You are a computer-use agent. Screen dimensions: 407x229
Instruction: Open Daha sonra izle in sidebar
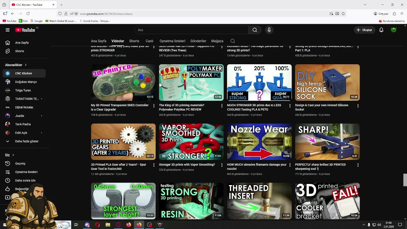24,181
